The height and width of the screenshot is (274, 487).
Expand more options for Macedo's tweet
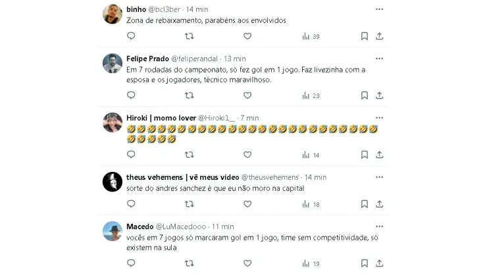point(379,226)
